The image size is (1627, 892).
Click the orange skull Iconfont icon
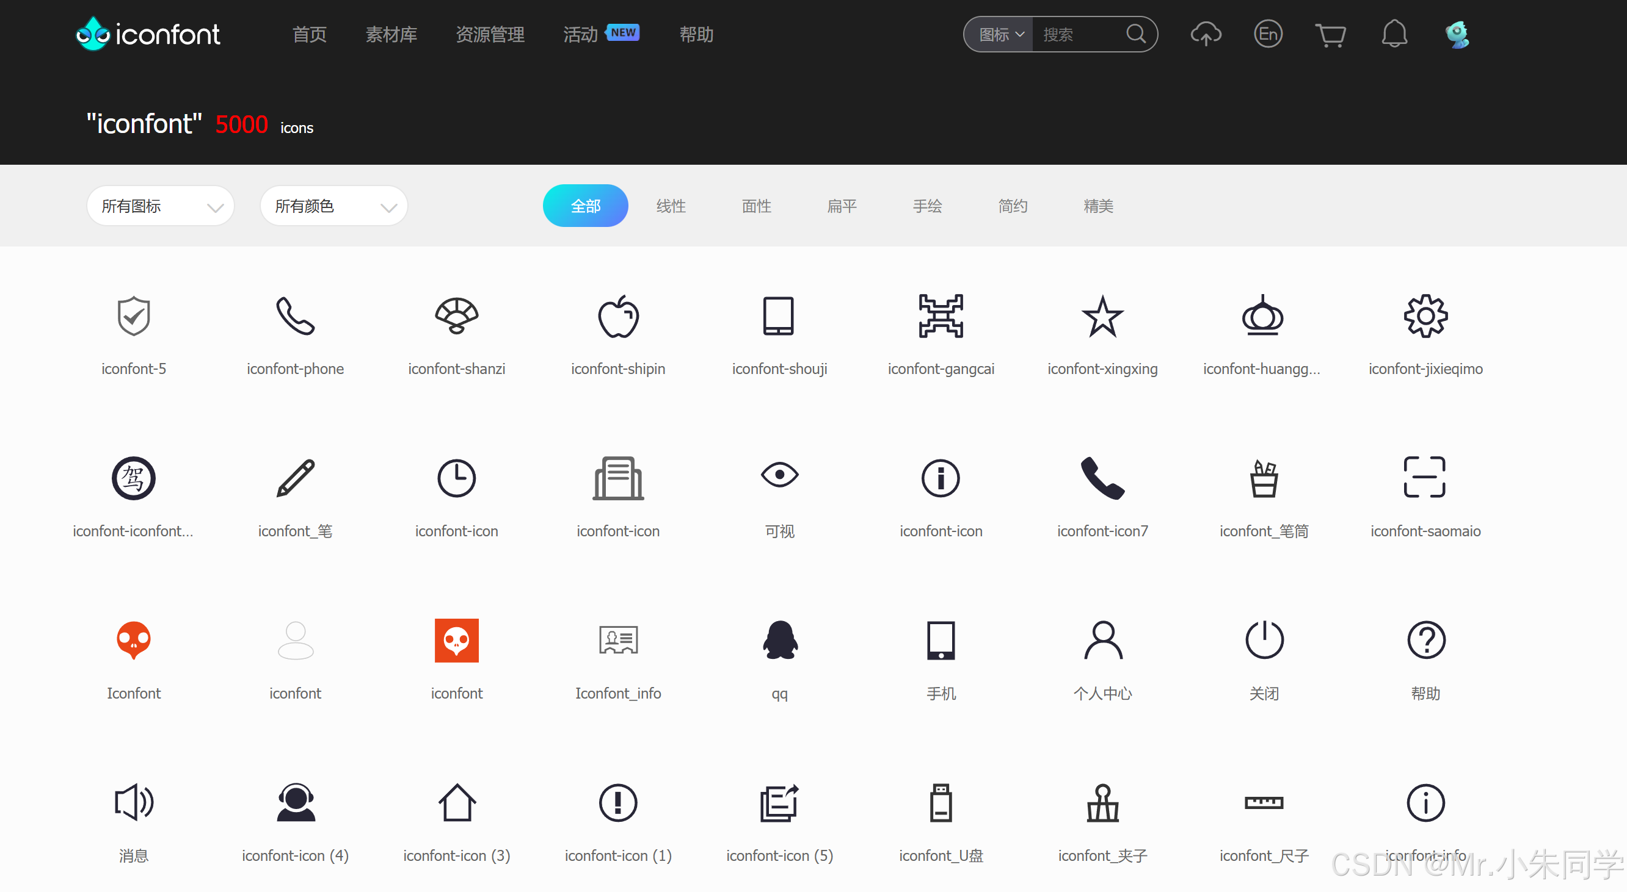(133, 641)
